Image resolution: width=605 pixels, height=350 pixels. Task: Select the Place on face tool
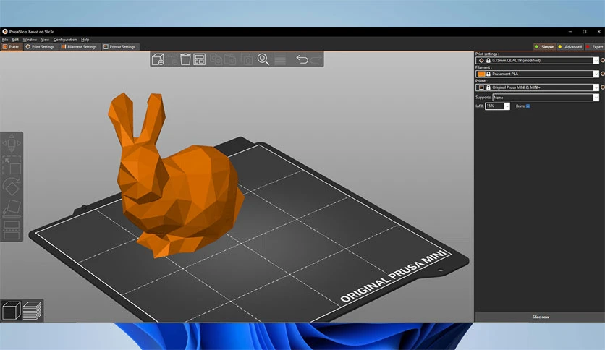coord(12,208)
